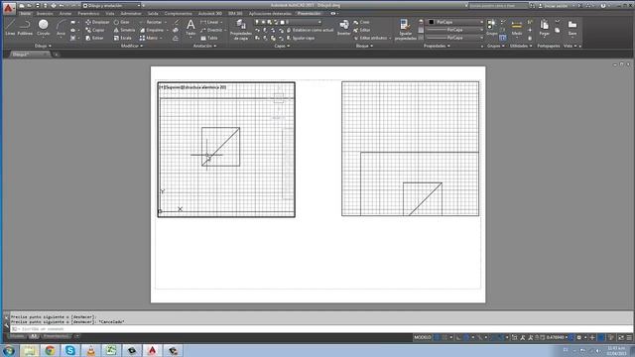Image resolution: width=635 pixels, height=357 pixels.
Task: Click the Medir measure tool
Action: (x=517, y=28)
